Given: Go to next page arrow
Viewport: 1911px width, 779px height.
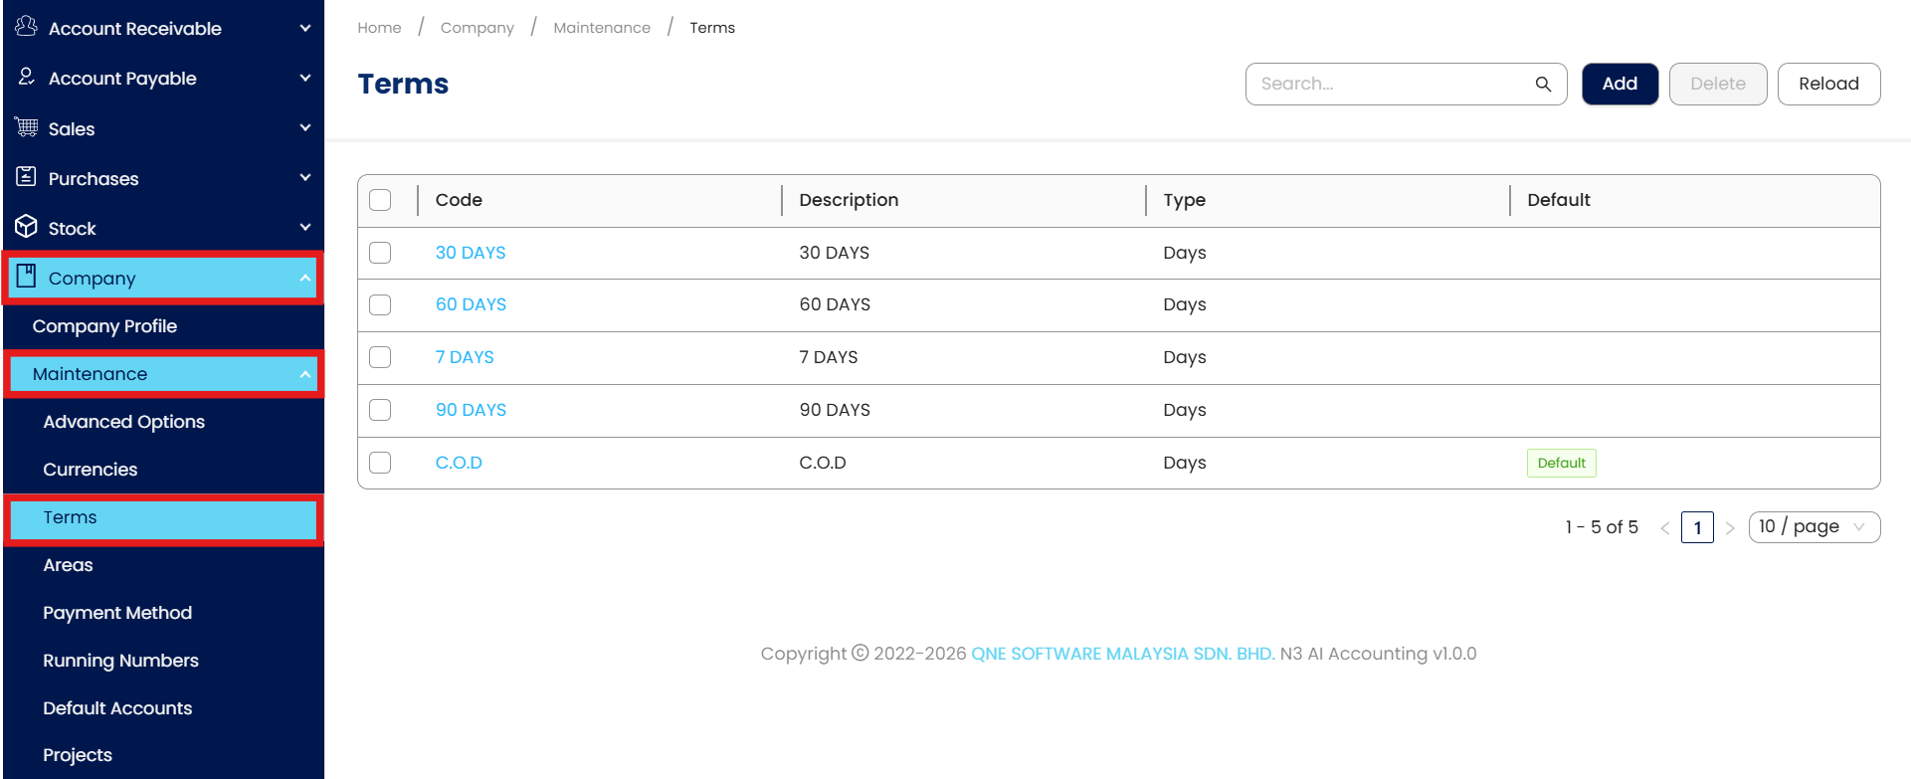Looking at the screenshot, I should [x=1730, y=528].
